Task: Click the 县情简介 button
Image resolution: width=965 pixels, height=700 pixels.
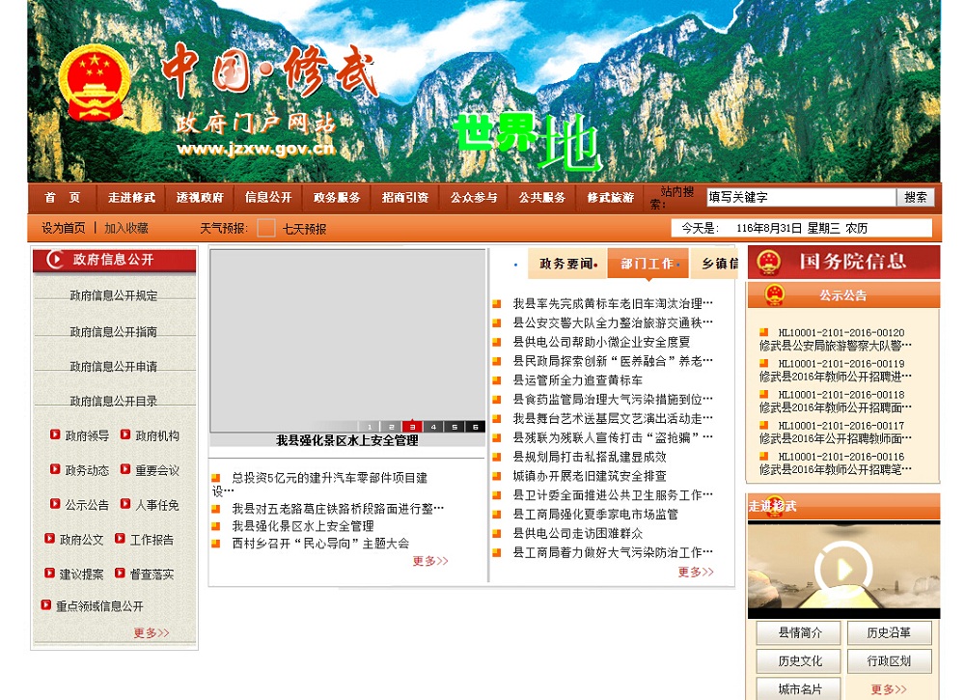Action: 799,632
